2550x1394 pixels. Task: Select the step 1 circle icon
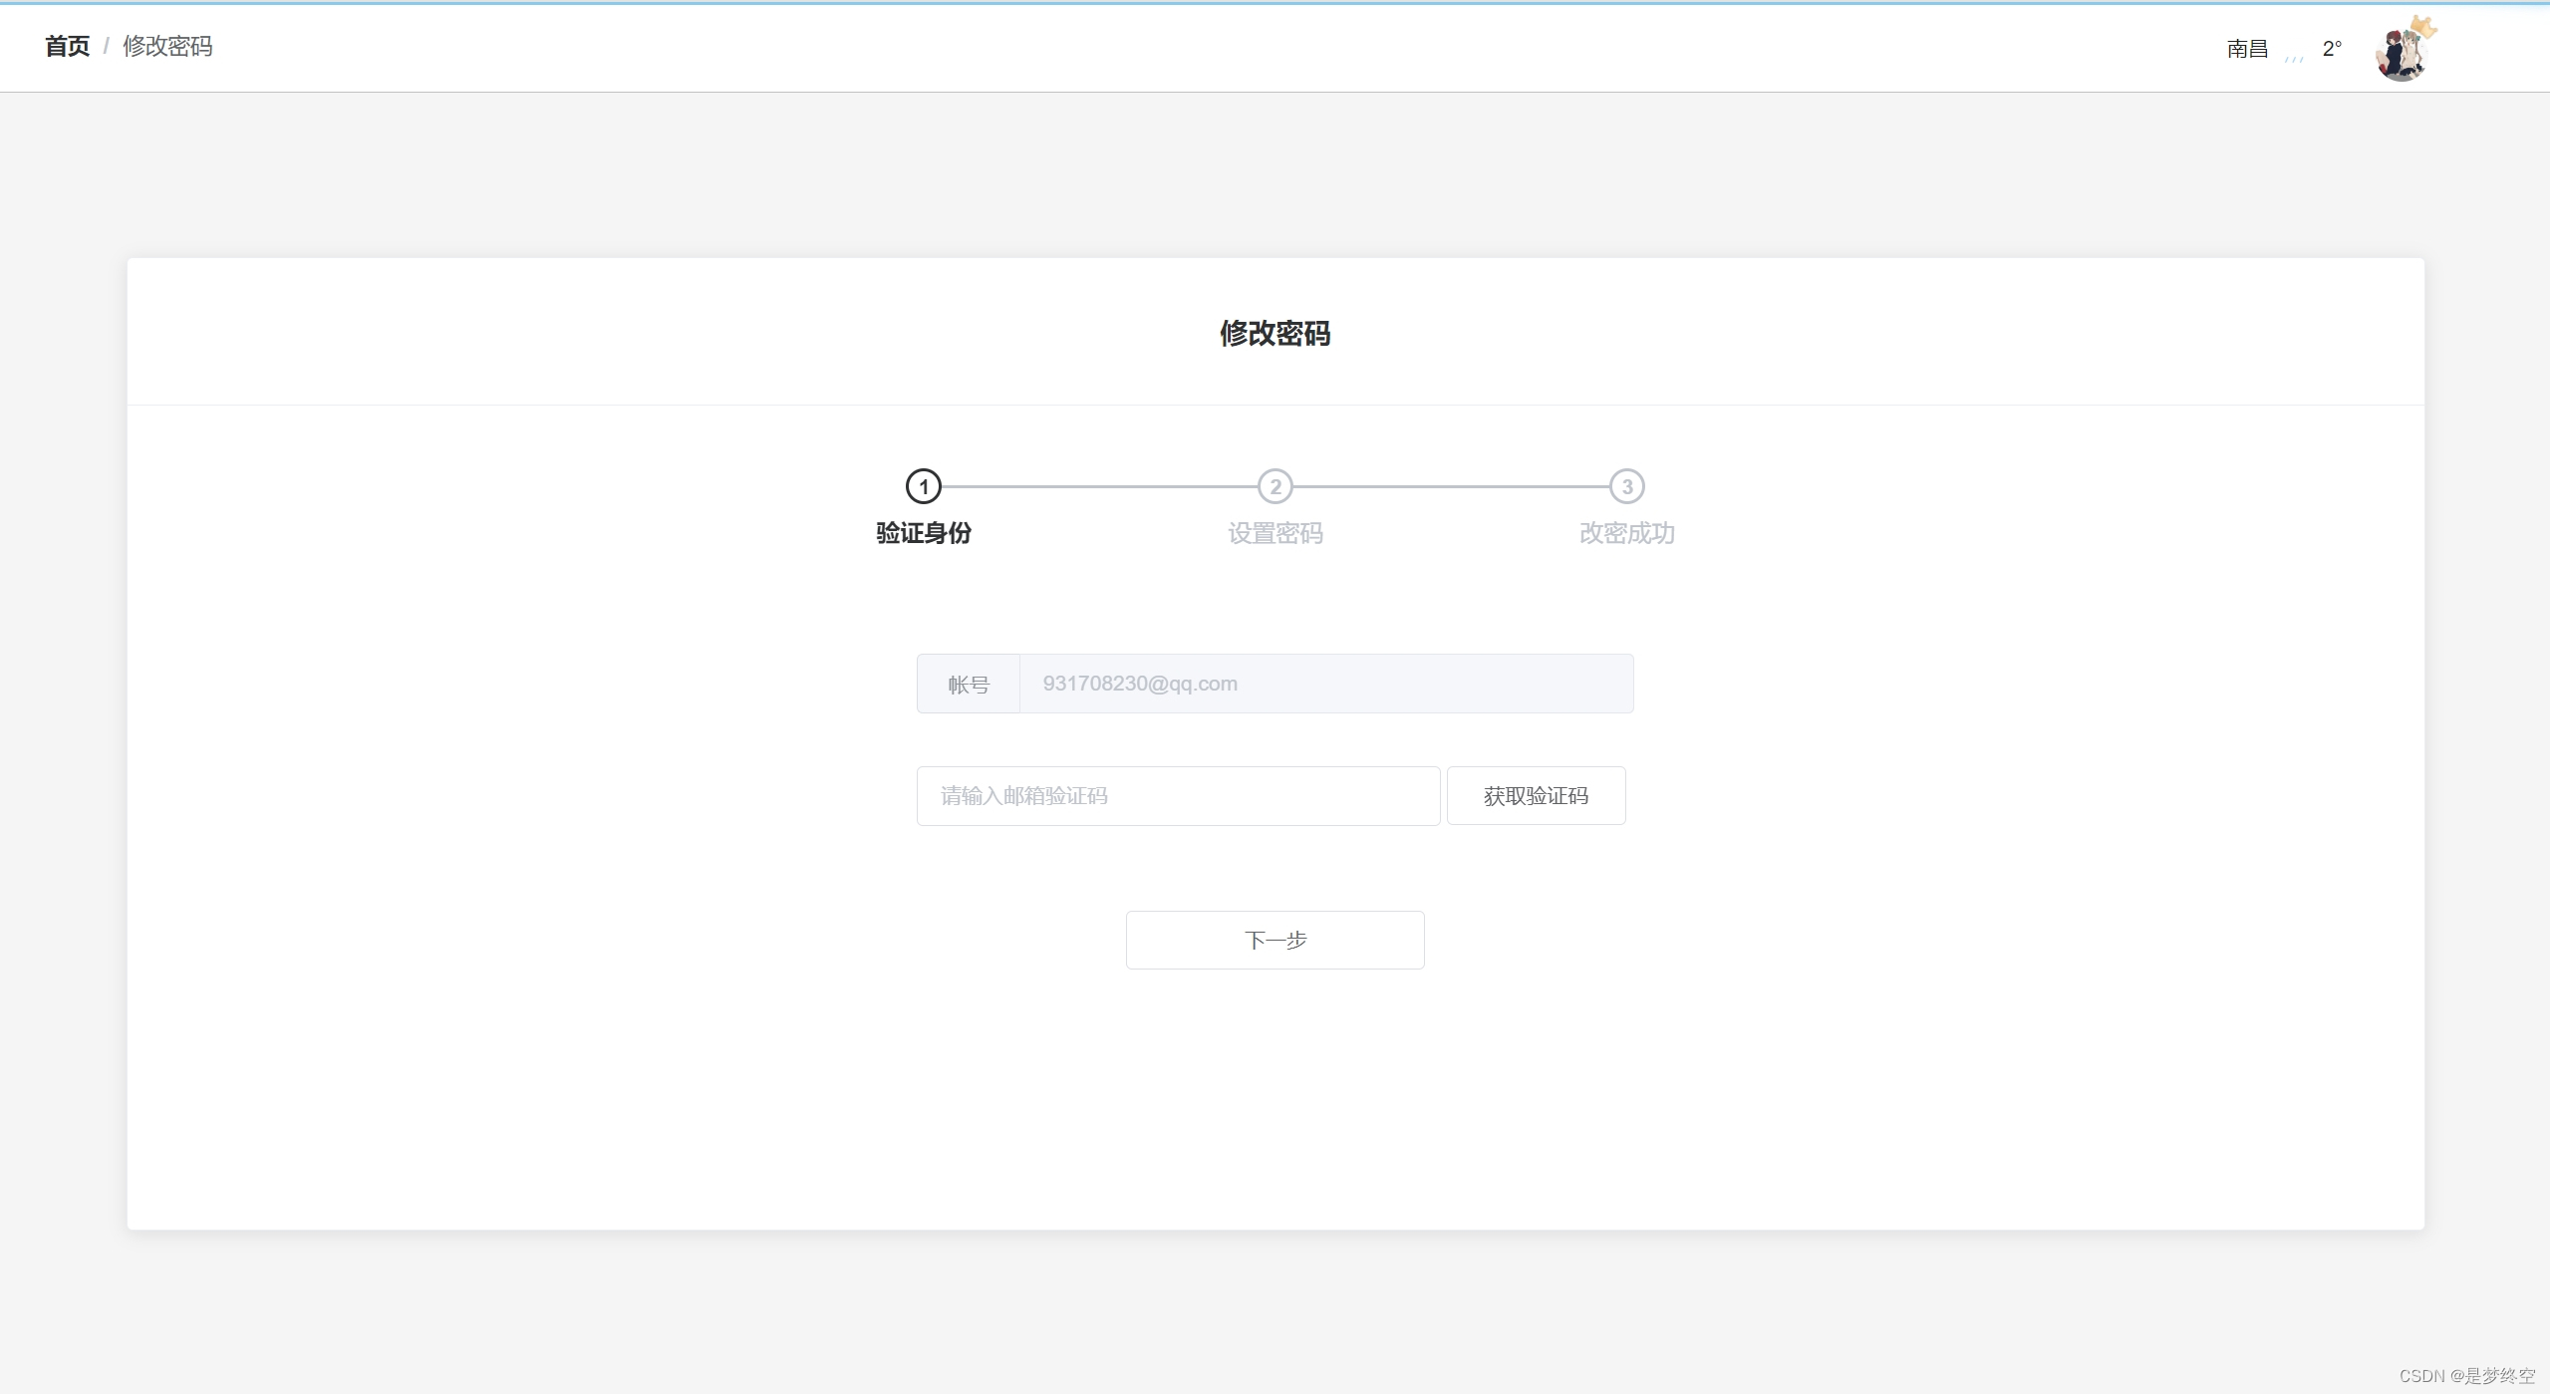click(x=923, y=486)
